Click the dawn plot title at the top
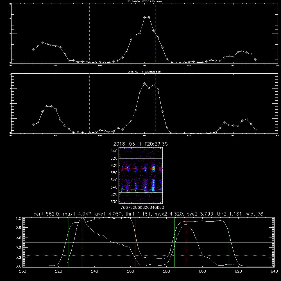The image size is (281, 281). pyautogui.click(x=144, y=1)
